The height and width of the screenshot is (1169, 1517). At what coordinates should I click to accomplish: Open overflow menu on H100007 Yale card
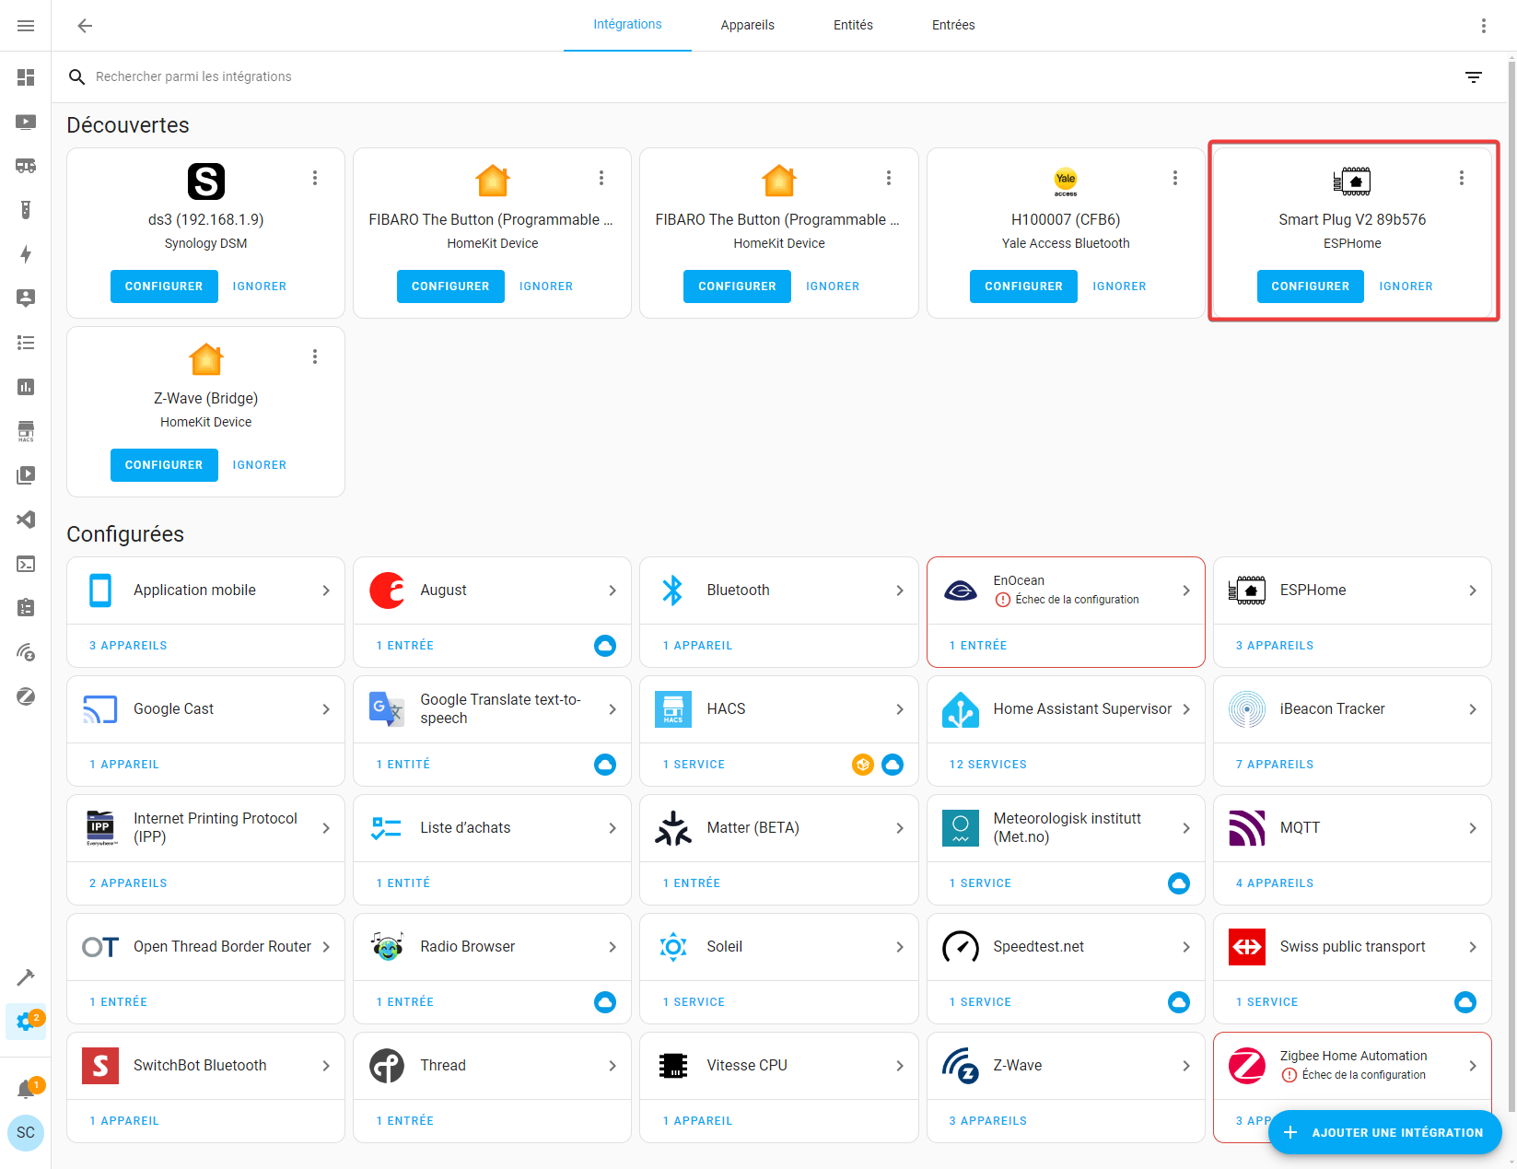point(1175,178)
